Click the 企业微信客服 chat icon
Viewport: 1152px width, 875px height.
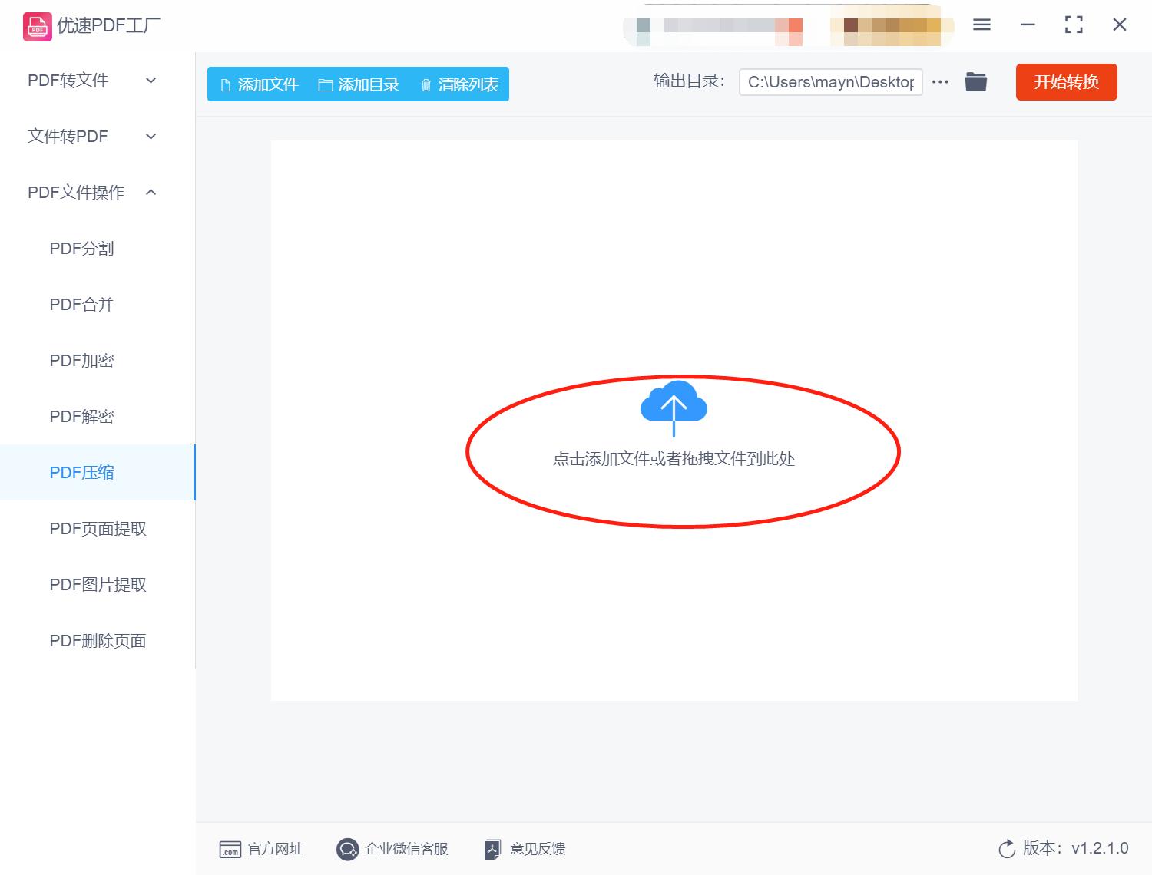point(347,849)
